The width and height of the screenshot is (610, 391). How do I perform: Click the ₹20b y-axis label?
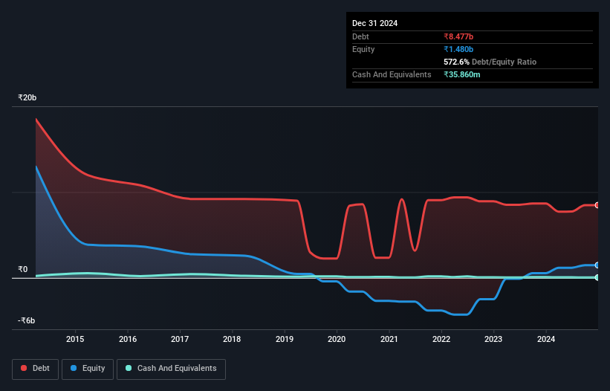click(x=27, y=97)
